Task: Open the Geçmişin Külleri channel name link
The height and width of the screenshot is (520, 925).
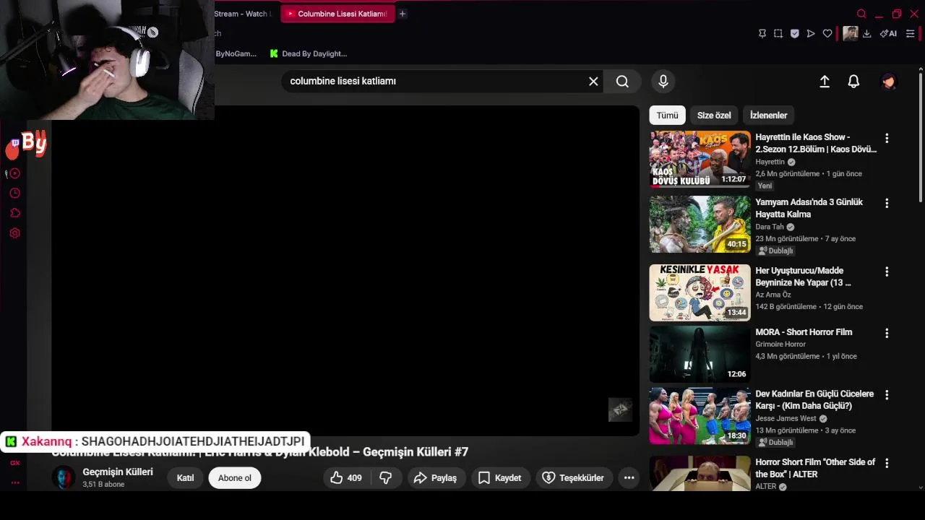Action: point(118,472)
